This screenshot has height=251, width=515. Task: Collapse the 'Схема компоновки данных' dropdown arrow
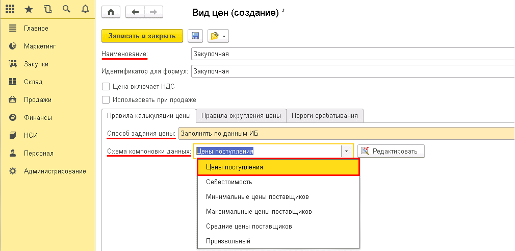click(347, 152)
